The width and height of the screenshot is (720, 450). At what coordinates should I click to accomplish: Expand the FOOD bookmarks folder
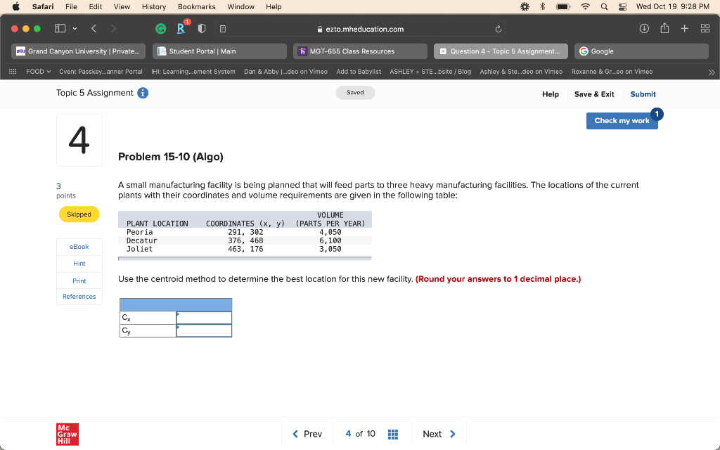tap(38, 72)
